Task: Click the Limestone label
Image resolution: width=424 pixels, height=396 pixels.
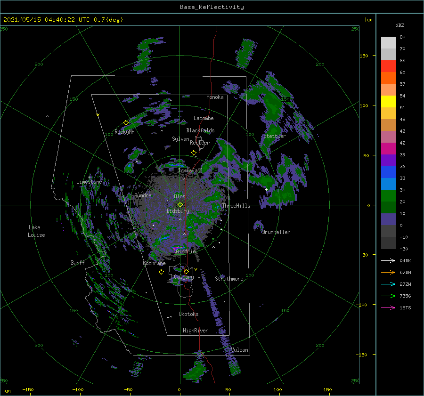Action: click(x=89, y=182)
